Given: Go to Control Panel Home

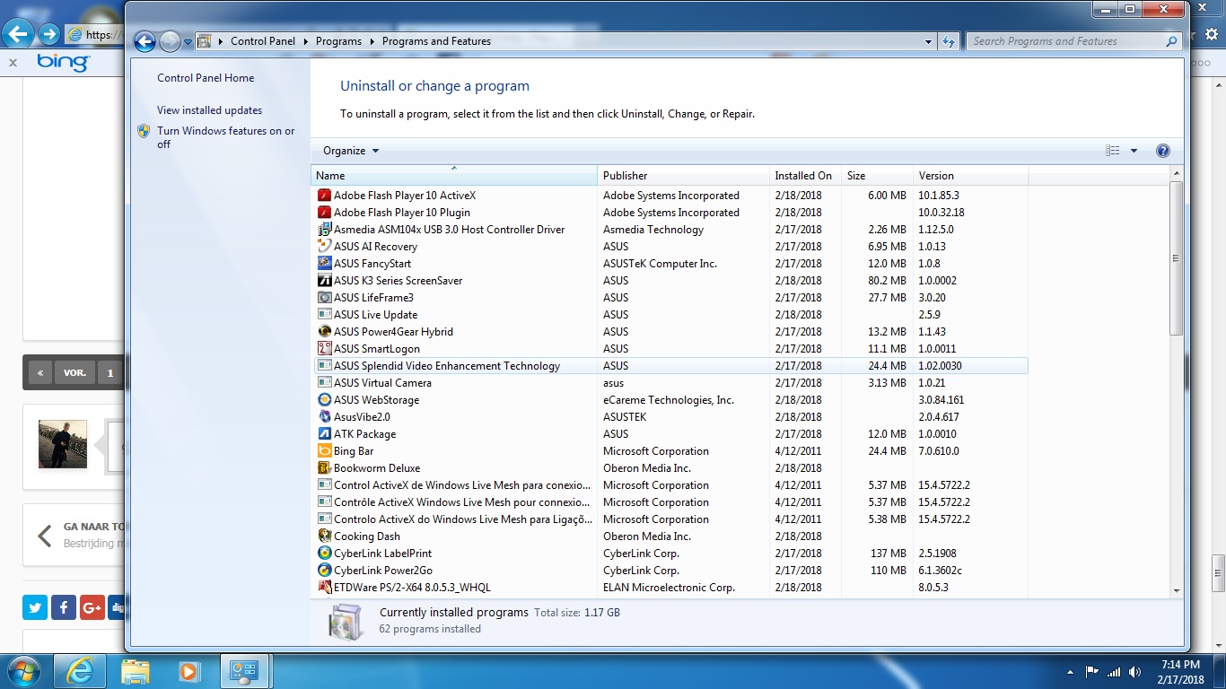Looking at the screenshot, I should 206,78.
